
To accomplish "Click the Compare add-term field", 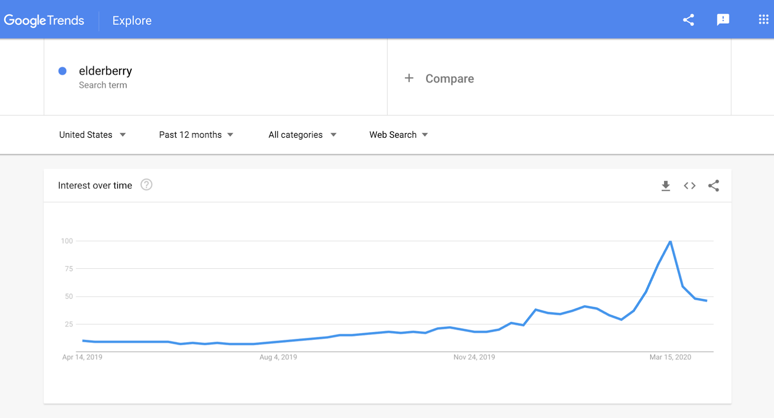I will [559, 77].
